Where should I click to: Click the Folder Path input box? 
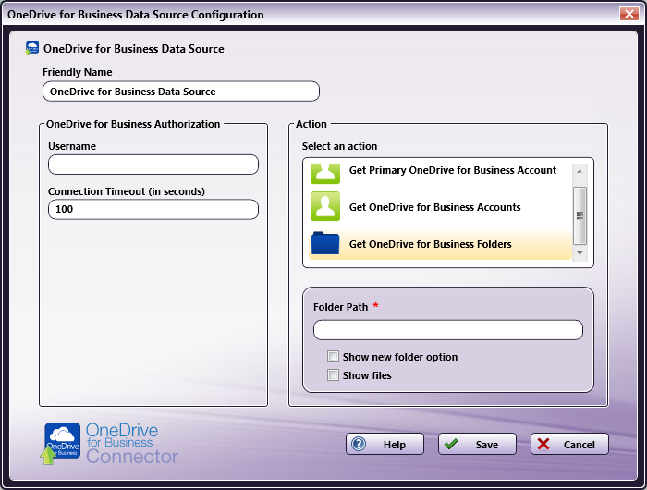(x=447, y=330)
